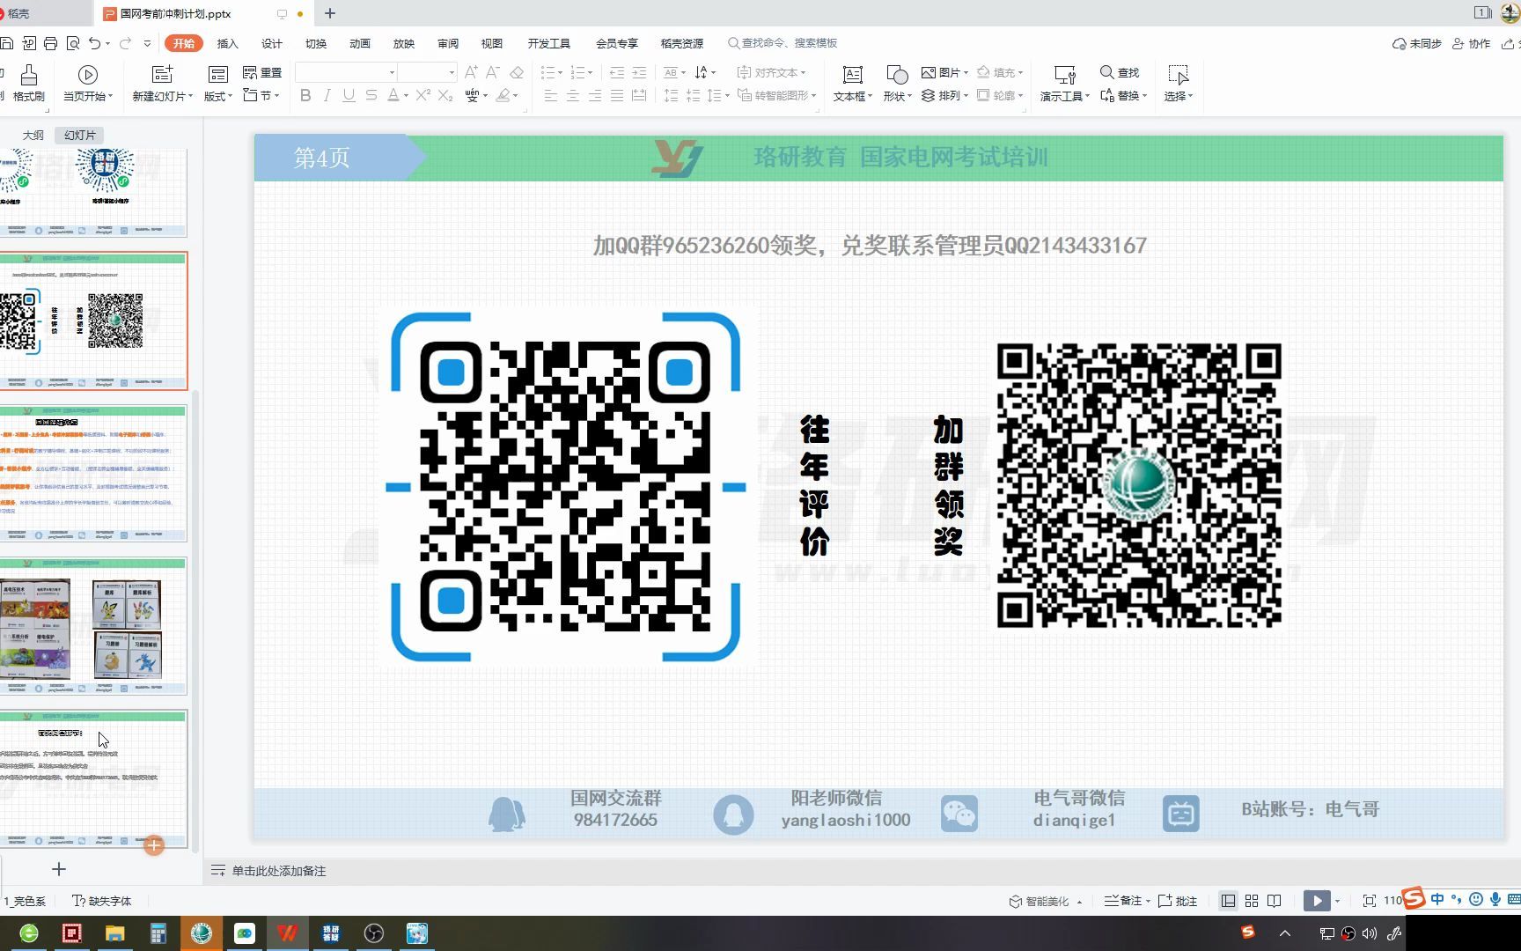
Task: Align paragraph text to center
Action: pyautogui.click(x=573, y=95)
